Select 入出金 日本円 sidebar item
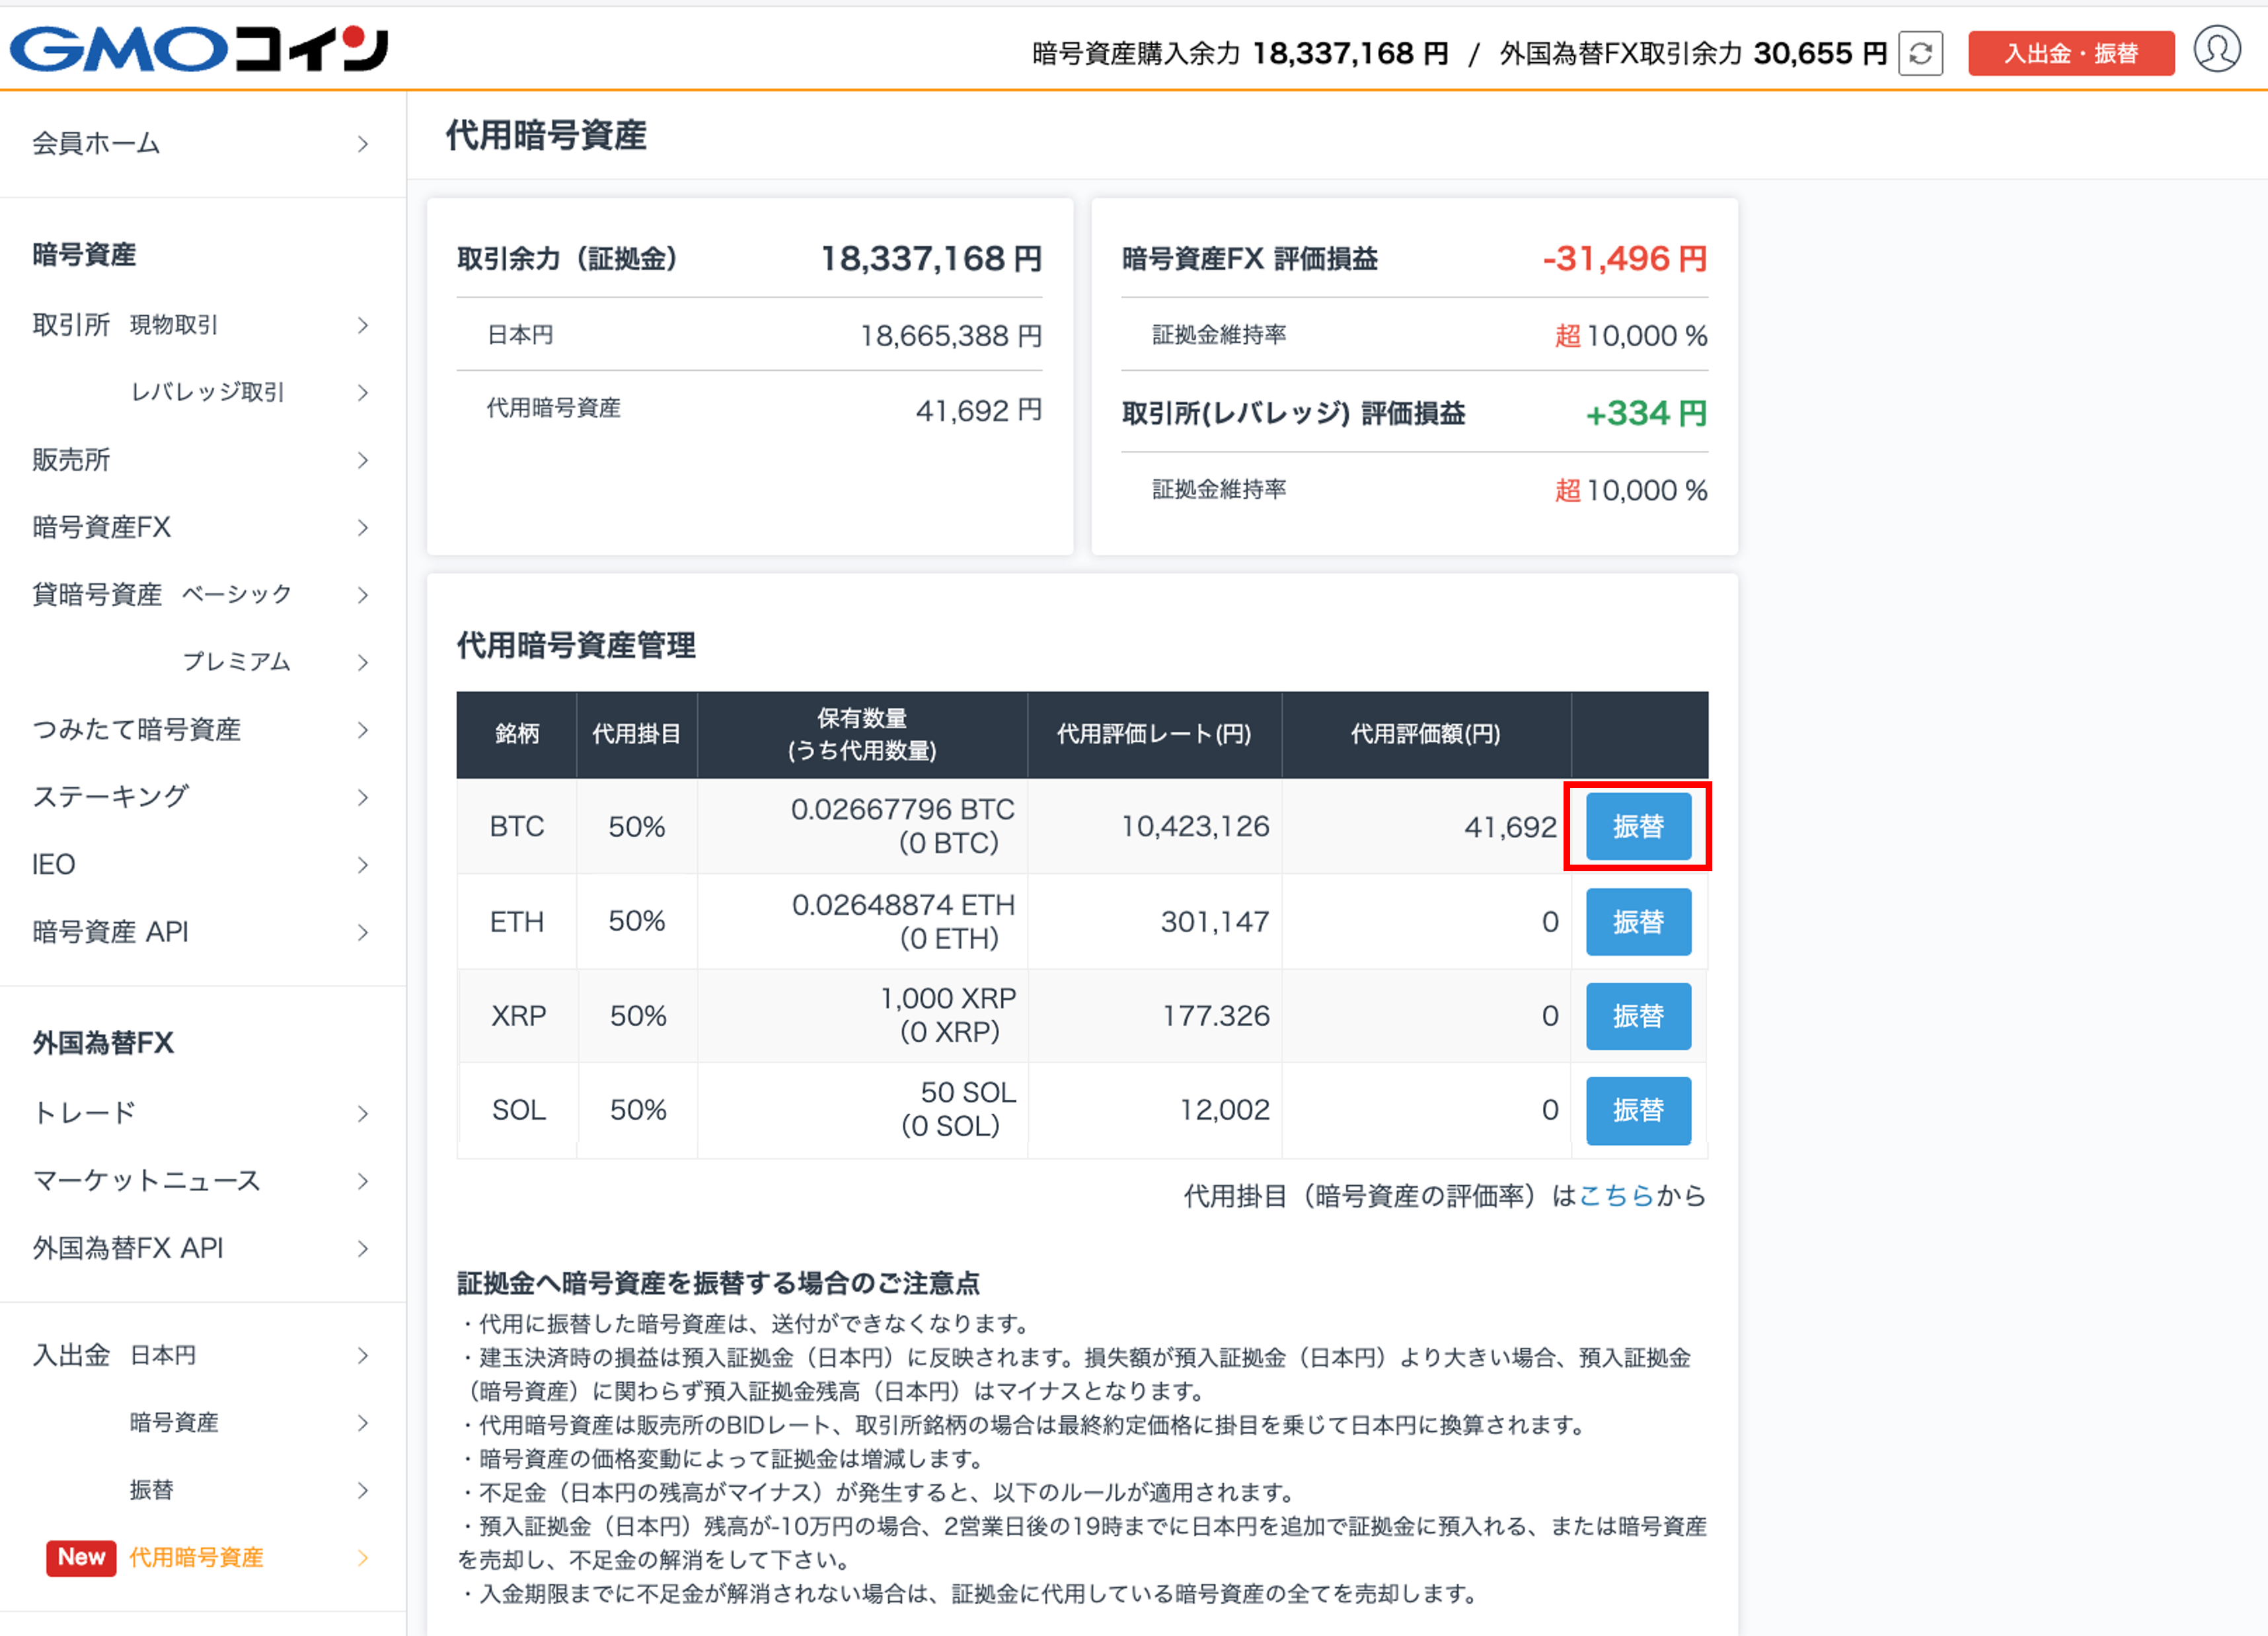This screenshot has width=2268, height=1636. coord(200,1355)
